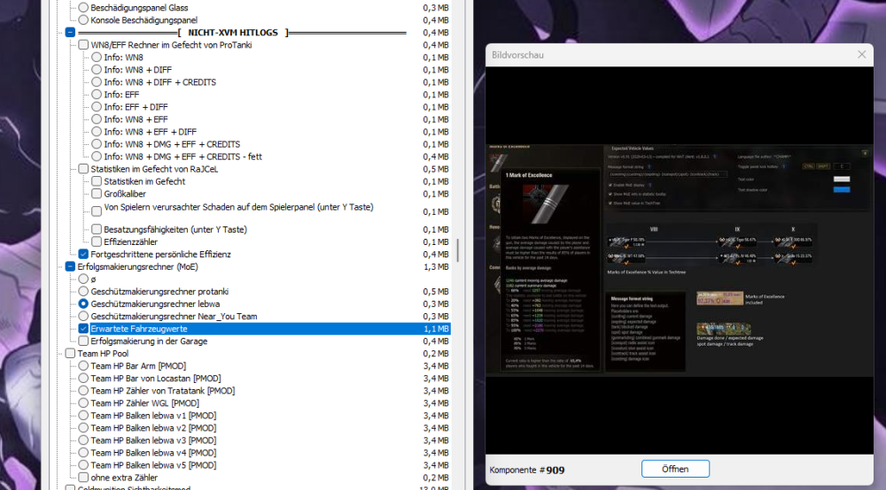Enable Erfolgsmakierung in der Garage
886x490 pixels.
coord(83,341)
